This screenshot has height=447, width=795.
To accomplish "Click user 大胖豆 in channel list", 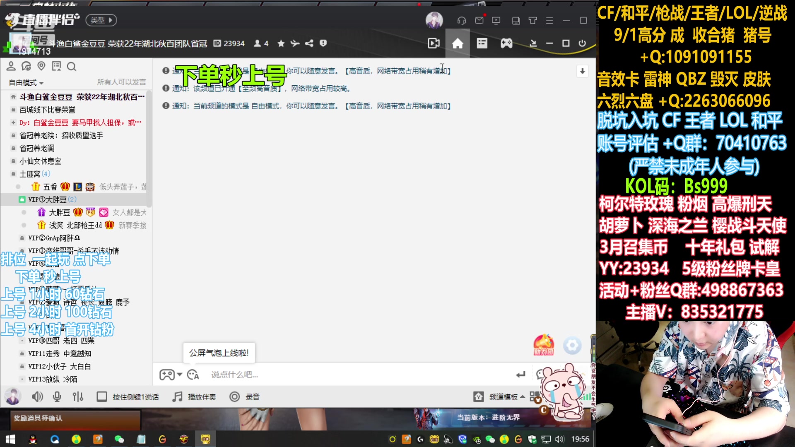I will (x=59, y=212).
